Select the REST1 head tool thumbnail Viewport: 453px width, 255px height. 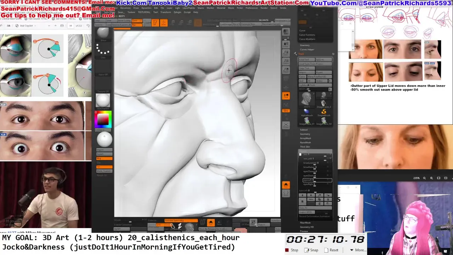pyautogui.click(x=307, y=100)
